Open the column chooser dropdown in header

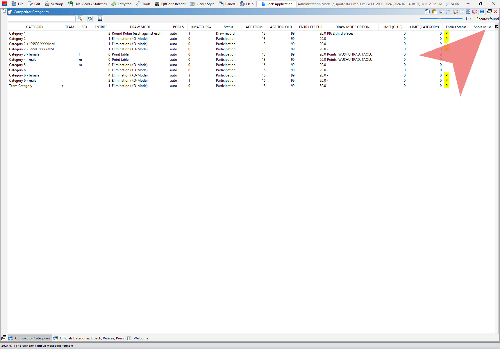(497, 27)
